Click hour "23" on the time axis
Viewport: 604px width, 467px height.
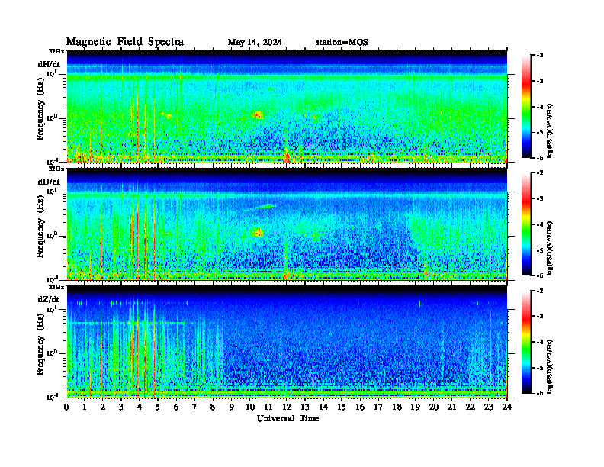489,407
